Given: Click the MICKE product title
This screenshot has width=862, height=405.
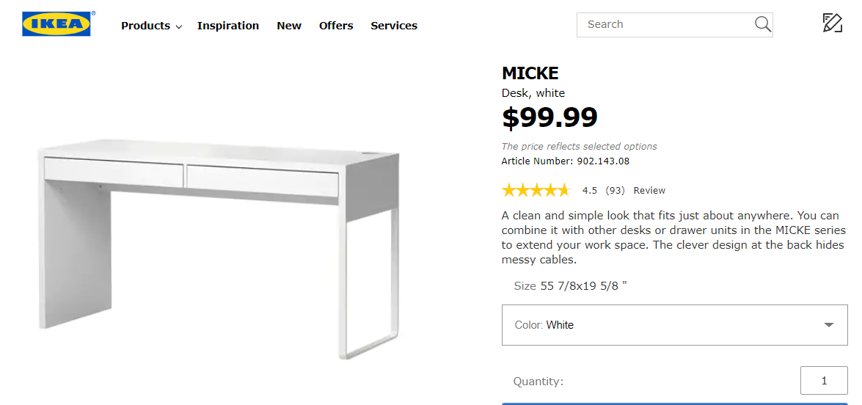Looking at the screenshot, I should (530, 73).
